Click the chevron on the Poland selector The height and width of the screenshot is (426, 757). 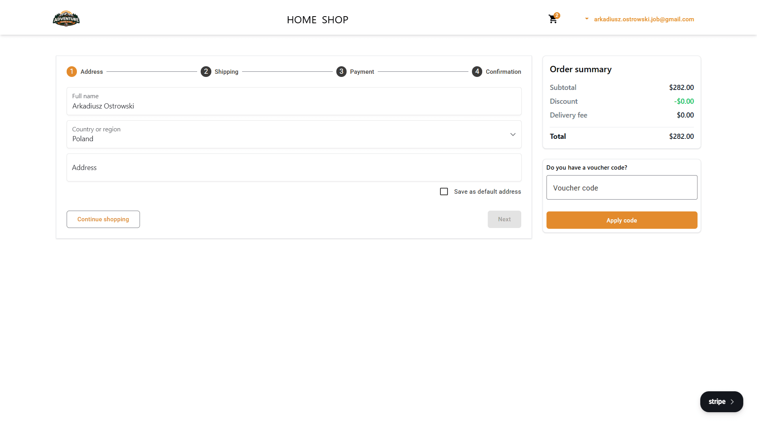pyautogui.click(x=513, y=134)
